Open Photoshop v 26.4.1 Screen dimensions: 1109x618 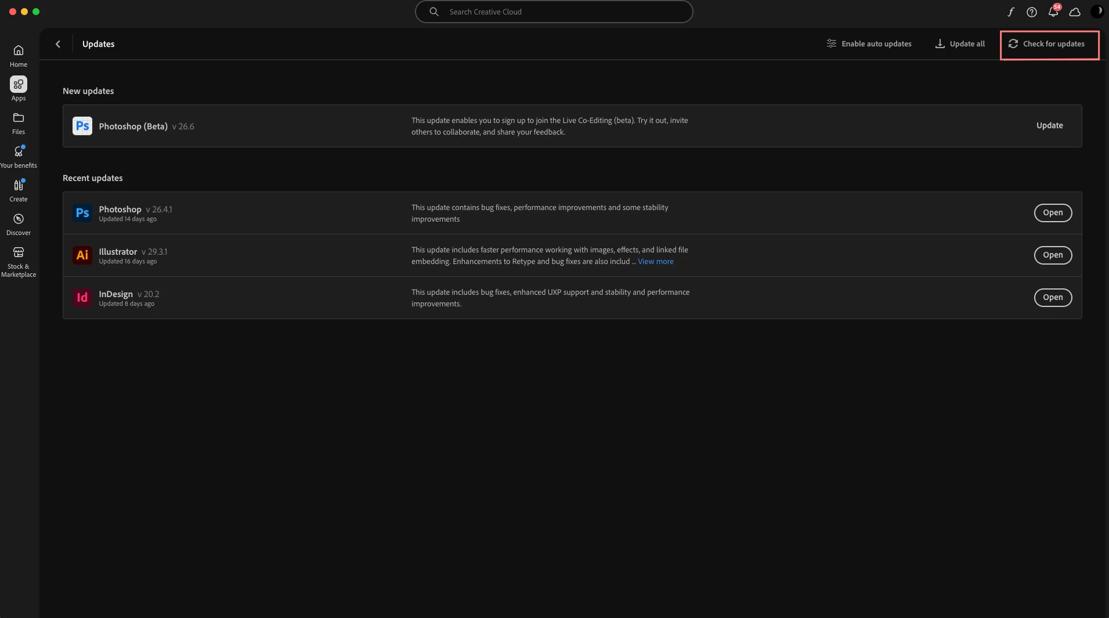pos(1053,213)
